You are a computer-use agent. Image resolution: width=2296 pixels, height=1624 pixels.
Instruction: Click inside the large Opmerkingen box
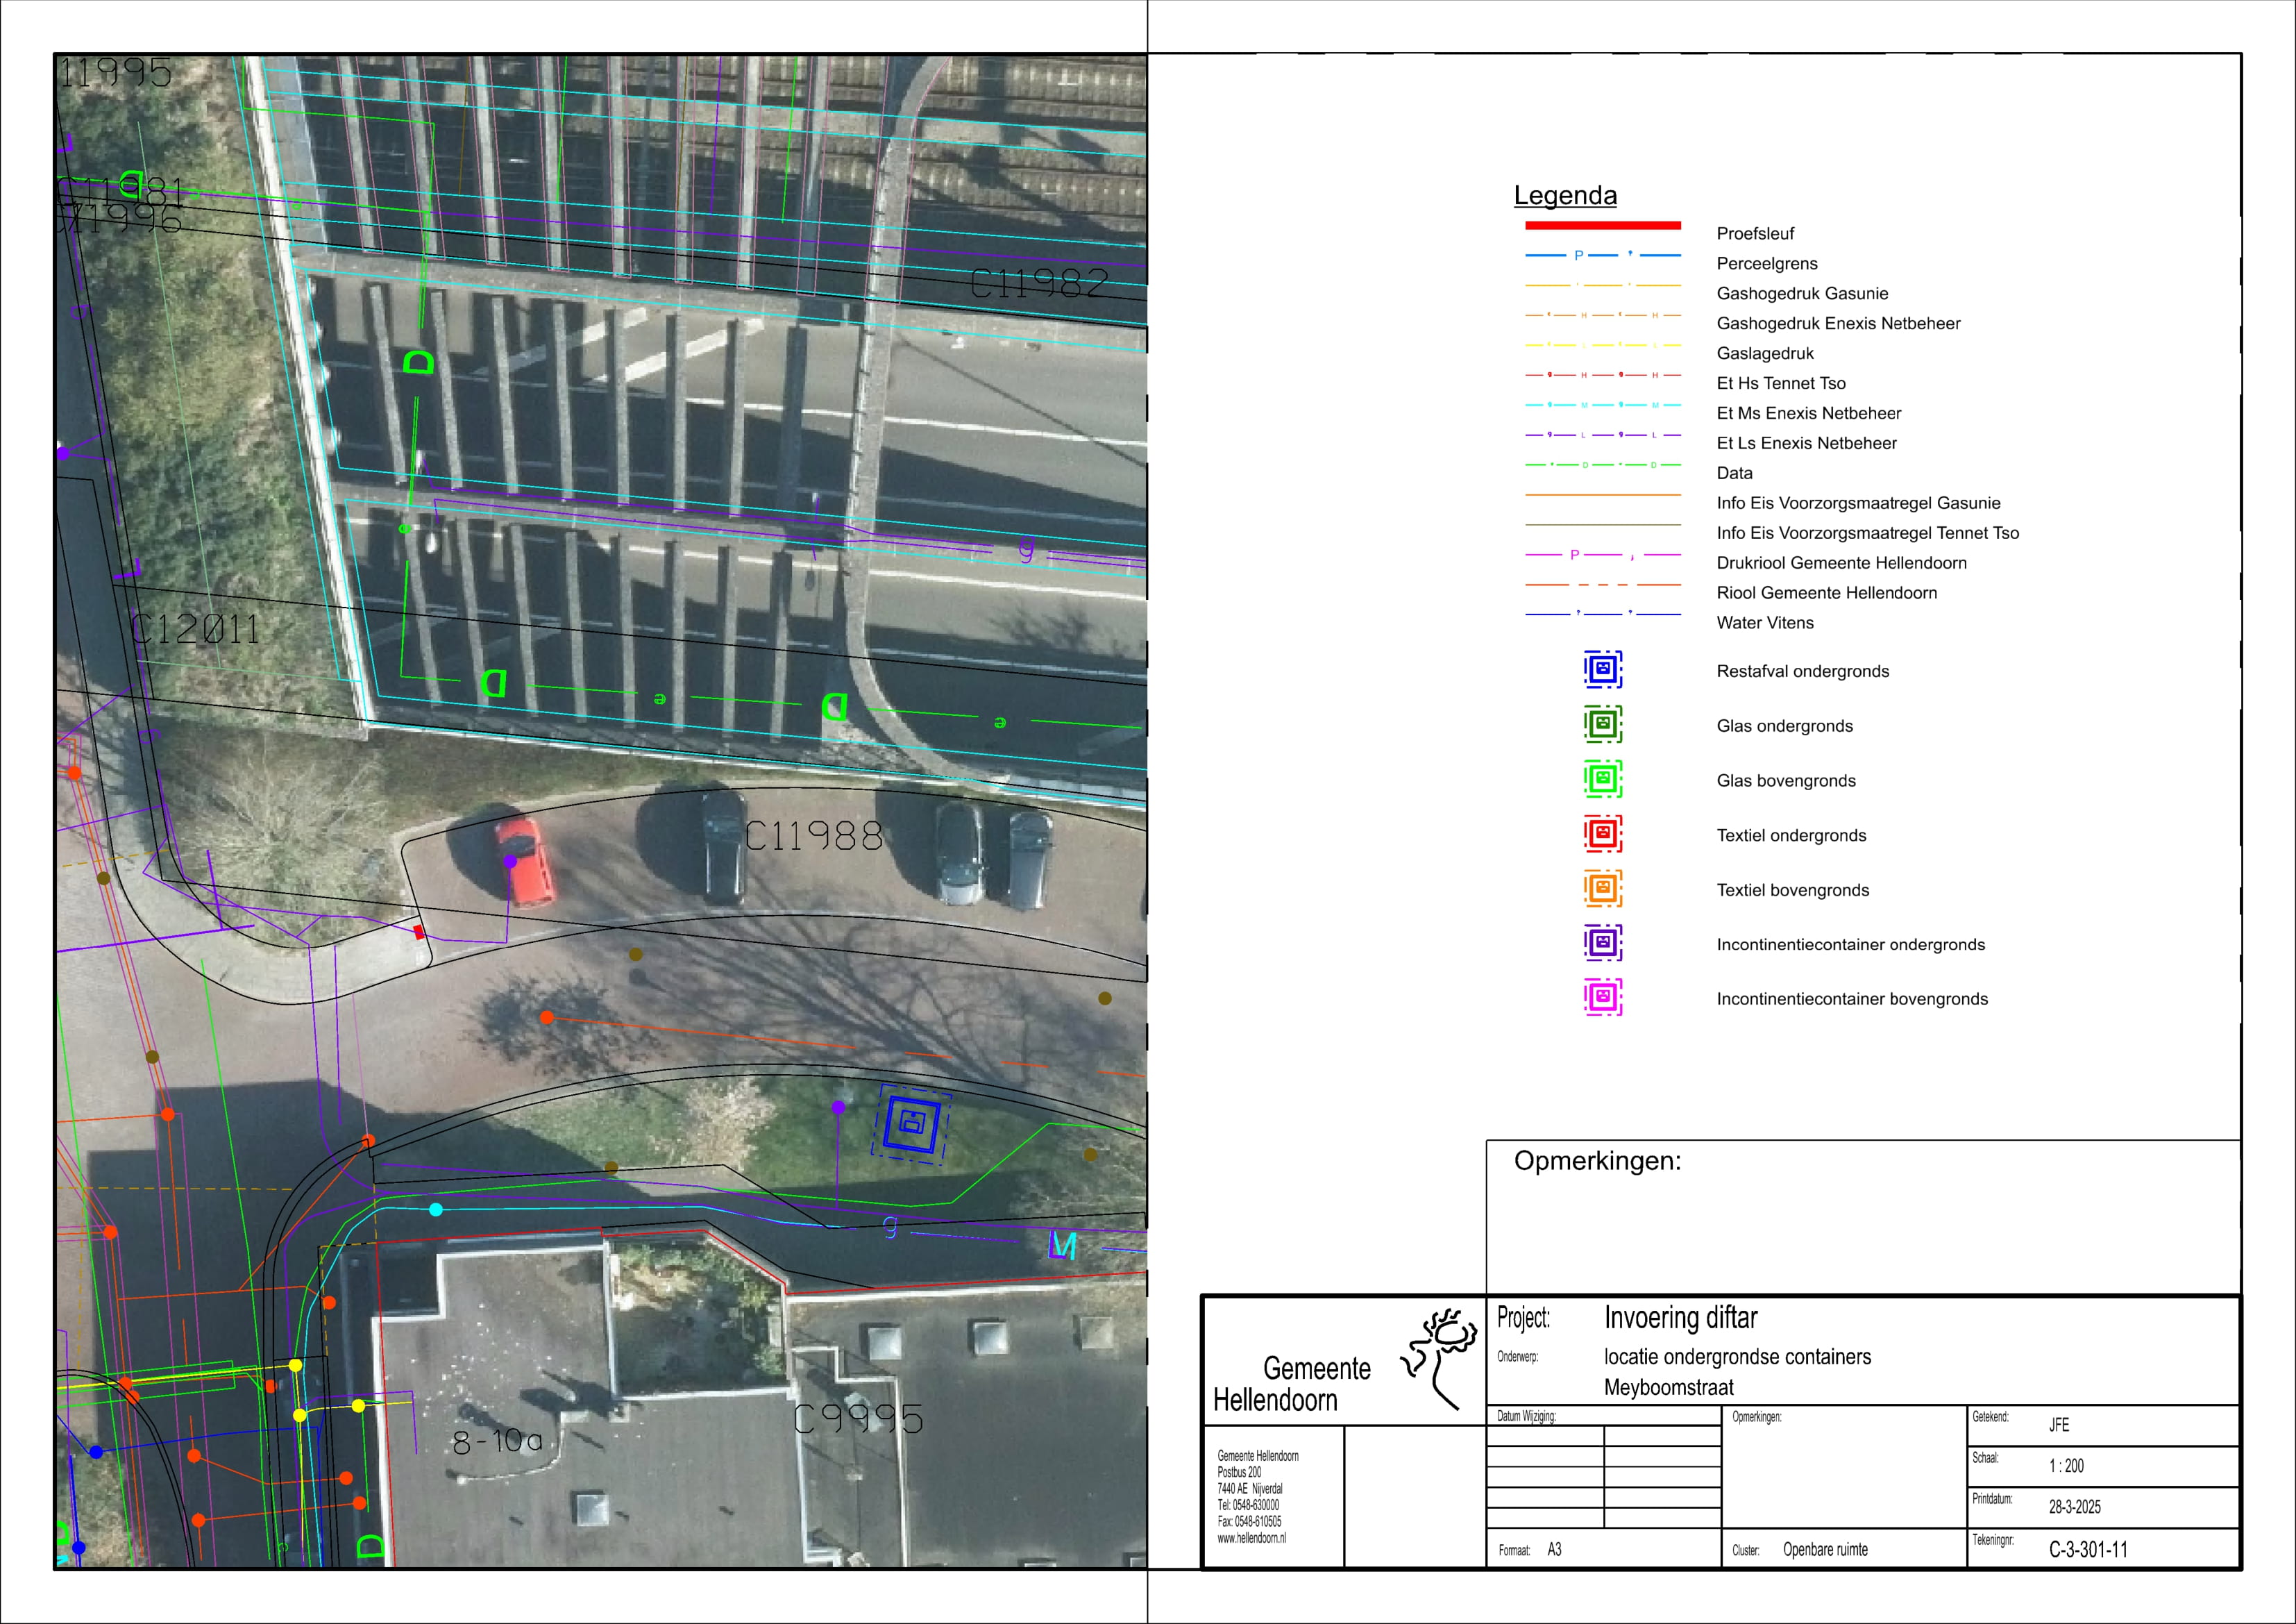pyautogui.click(x=1860, y=1225)
